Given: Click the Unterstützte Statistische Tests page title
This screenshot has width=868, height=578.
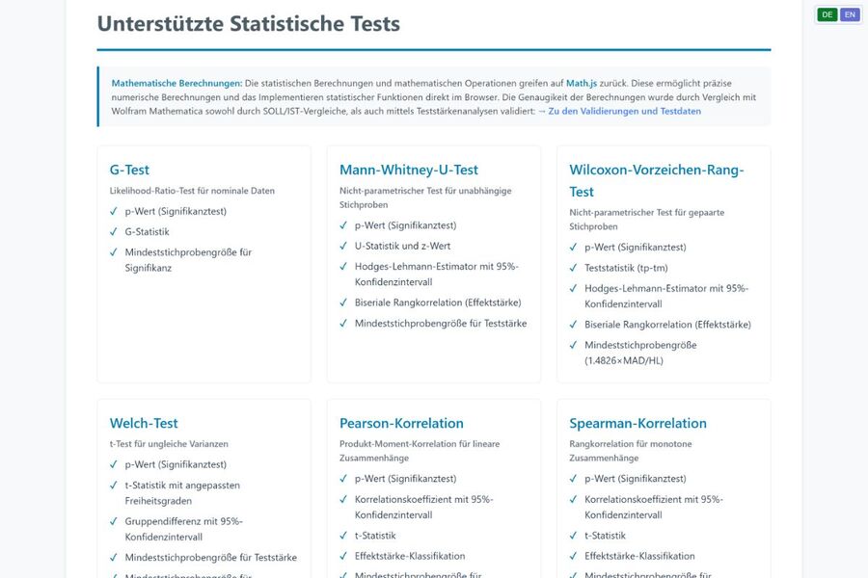Looking at the screenshot, I should coord(248,24).
